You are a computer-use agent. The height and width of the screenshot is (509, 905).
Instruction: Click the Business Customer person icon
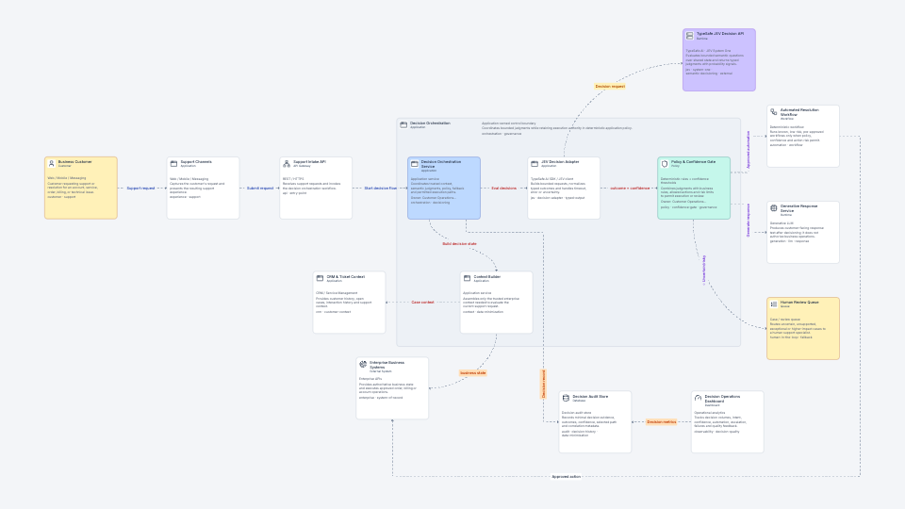51,164
